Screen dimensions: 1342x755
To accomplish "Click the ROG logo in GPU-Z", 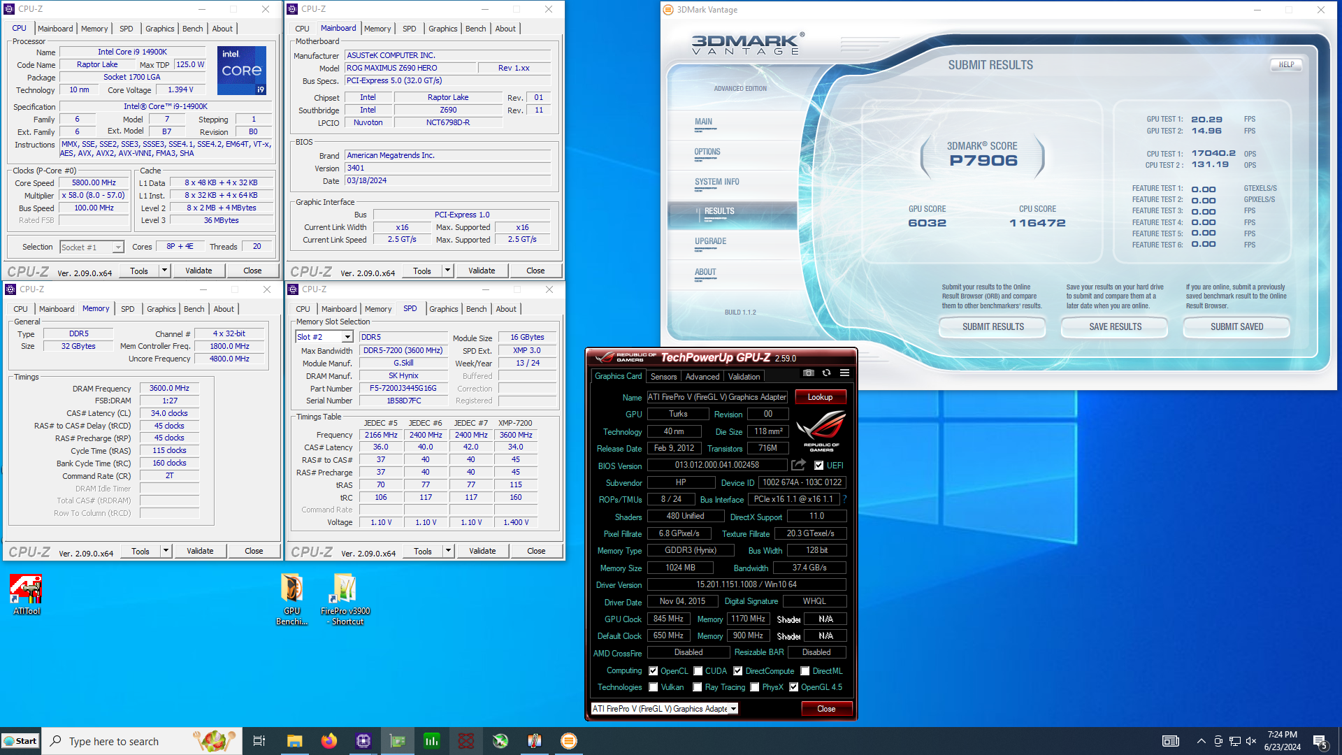I will point(821,430).
